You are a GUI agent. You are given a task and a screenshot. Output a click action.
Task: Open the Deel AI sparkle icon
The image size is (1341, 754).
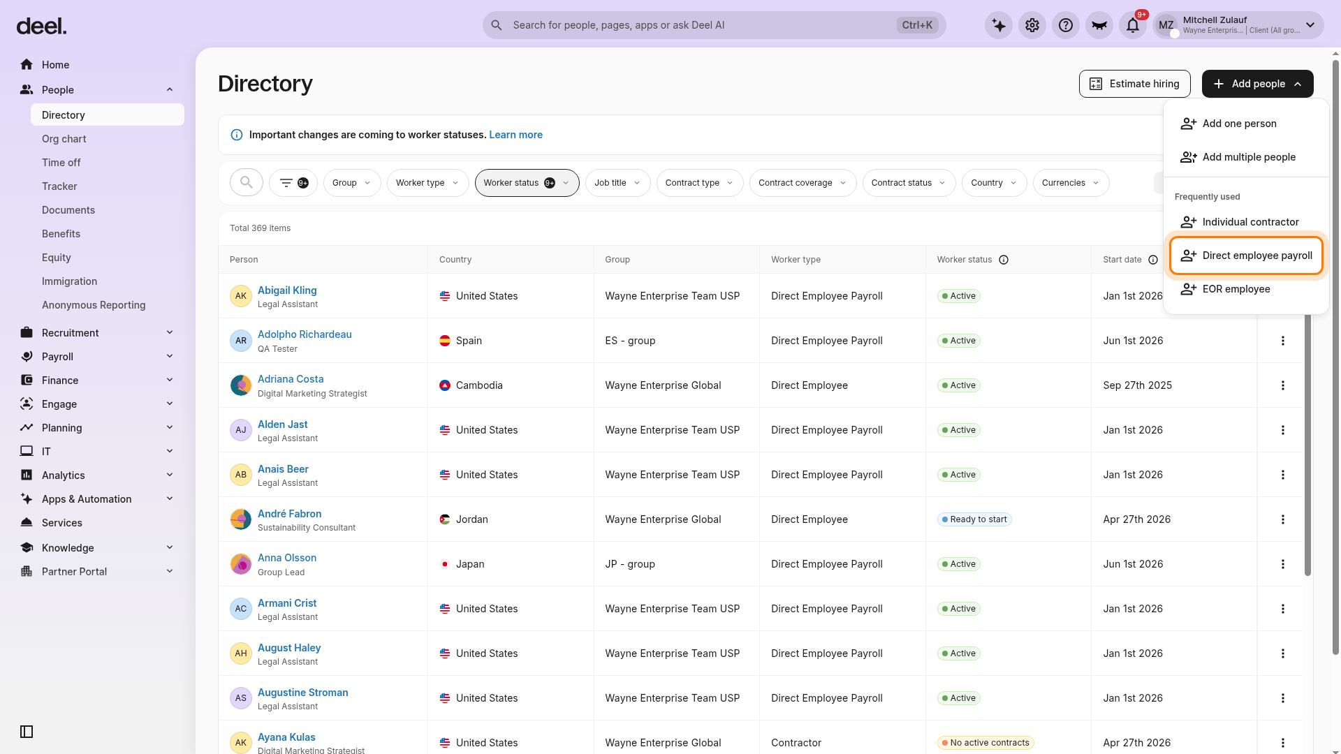coord(999,25)
